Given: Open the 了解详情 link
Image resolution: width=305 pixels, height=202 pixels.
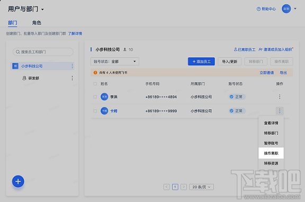Looking at the screenshot, I should [75, 33].
